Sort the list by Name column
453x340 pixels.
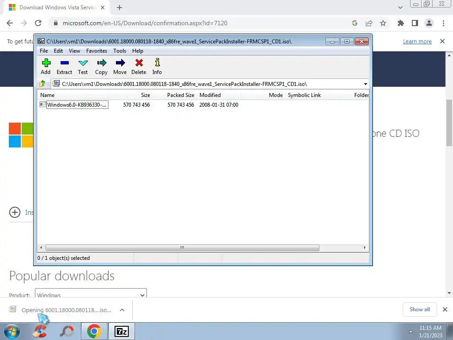[73, 95]
